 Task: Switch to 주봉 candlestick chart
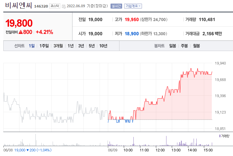[184, 46]
